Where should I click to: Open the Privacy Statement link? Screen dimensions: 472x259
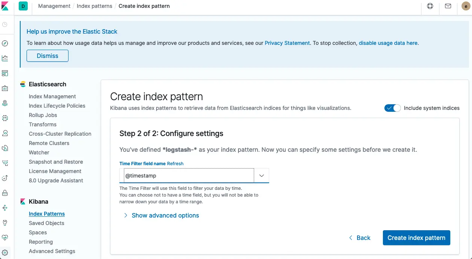[x=287, y=43]
